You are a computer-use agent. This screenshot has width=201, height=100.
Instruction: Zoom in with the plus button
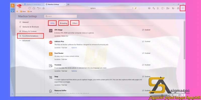click(184, 95)
